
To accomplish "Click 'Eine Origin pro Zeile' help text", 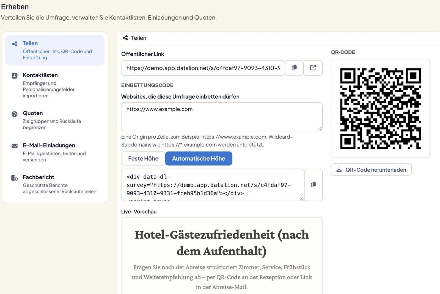I will pos(207,141).
